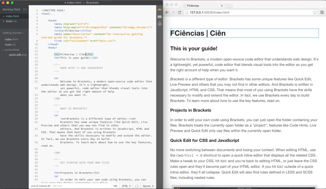Click the h1 line 13 in the code editor
The image size is (326, 189).
(x=74, y=54)
